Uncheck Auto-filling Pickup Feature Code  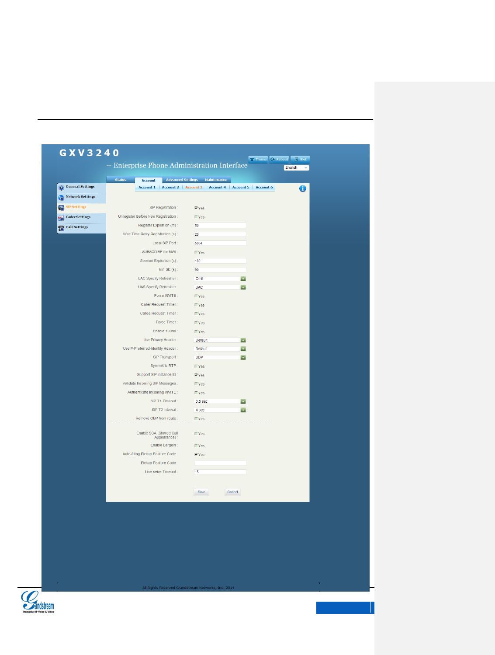tap(196, 454)
